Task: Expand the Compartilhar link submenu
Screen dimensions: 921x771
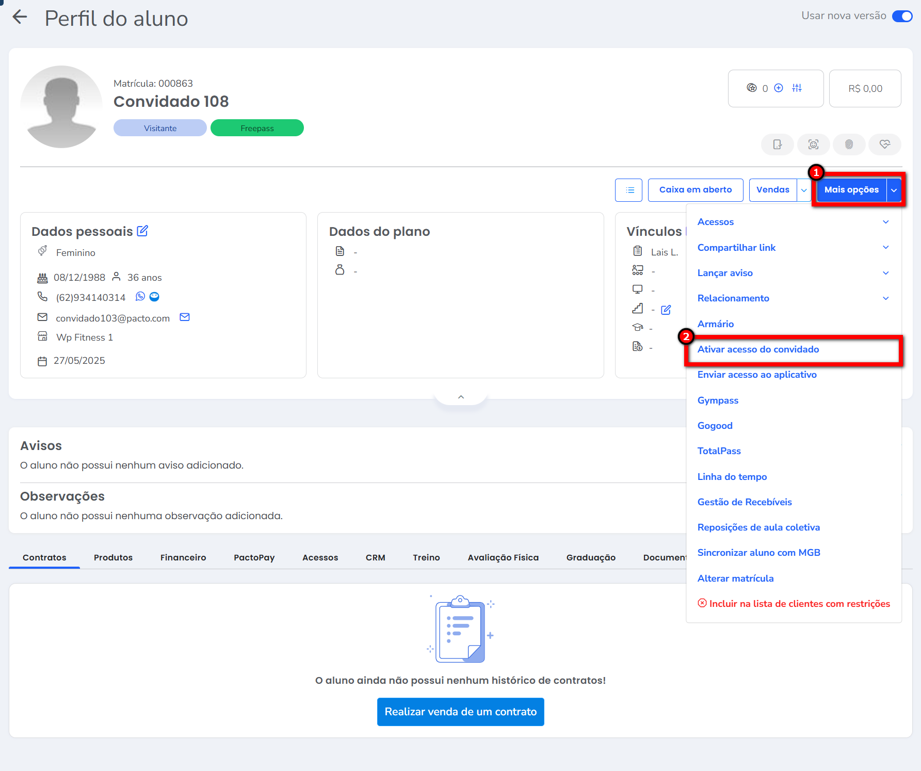Action: [x=885, y=248]
